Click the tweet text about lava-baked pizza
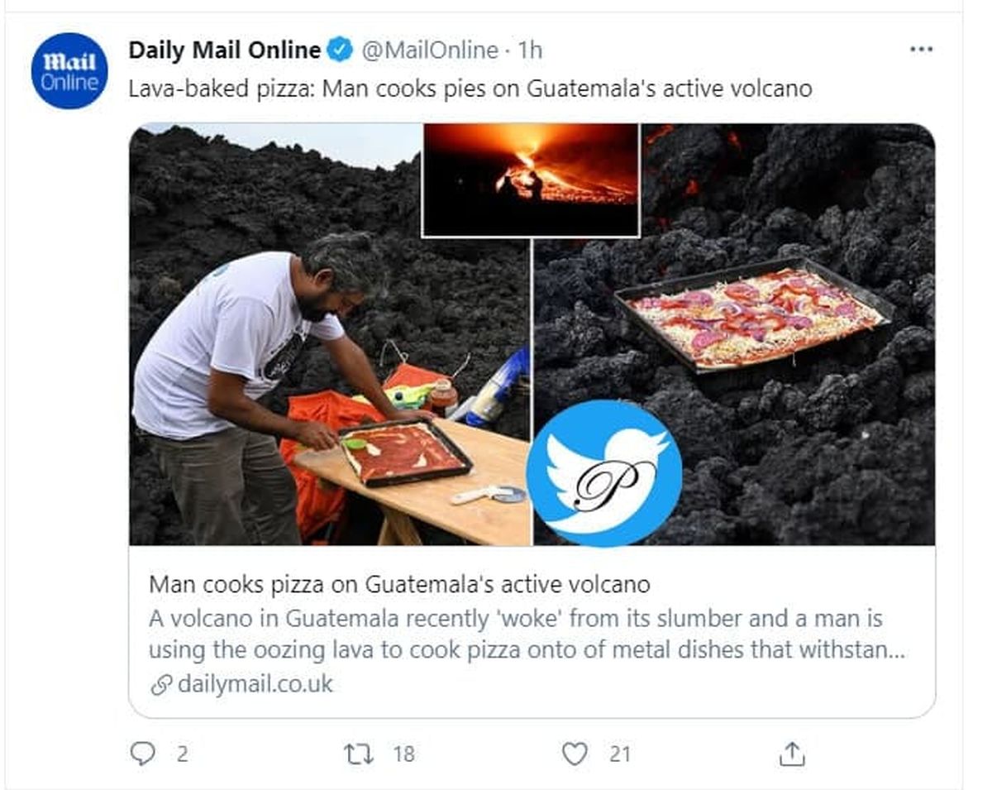Screen dimensions: 992x790 coord(470,89)
